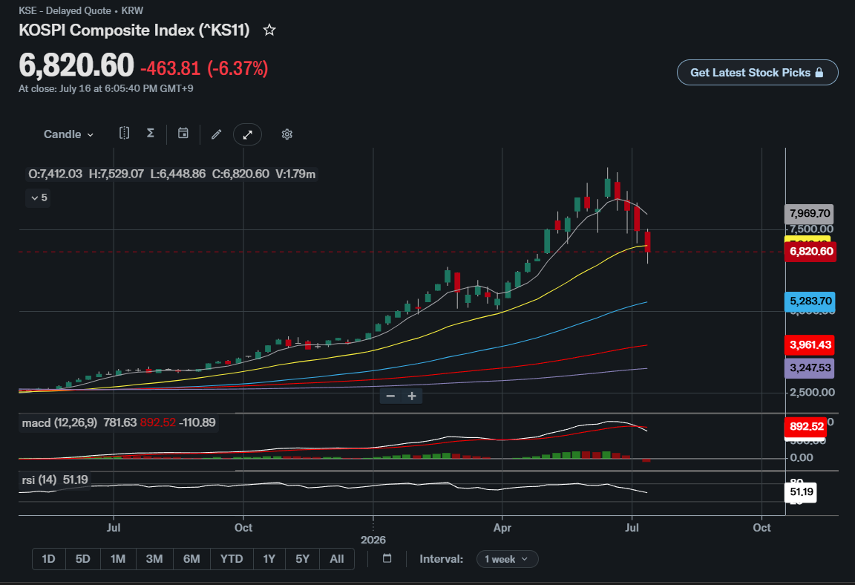Click the large 6,820.60 quote price
Image resolution: width=855 pixels, height=585 pixels.
pos(76,65)
